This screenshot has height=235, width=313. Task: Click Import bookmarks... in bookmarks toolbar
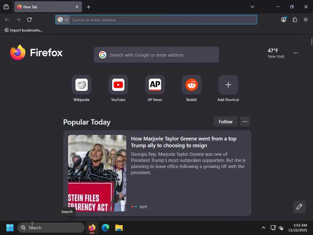point(23,30)
